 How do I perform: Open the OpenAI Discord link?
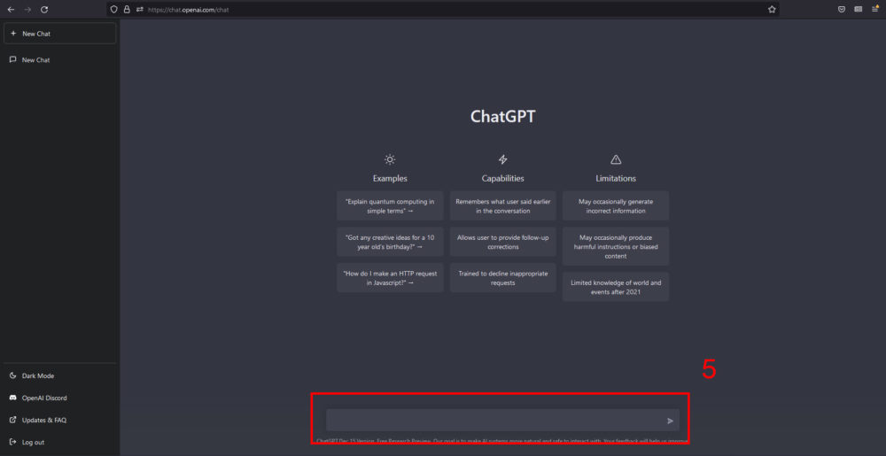(60, 398)
